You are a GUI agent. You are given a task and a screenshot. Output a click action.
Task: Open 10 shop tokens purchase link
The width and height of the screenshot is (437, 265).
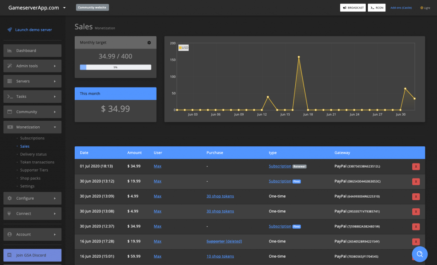(220, 256)
